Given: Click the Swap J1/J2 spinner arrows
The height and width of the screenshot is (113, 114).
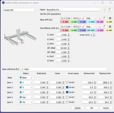Looking at the screenshot, I should 94,35.
